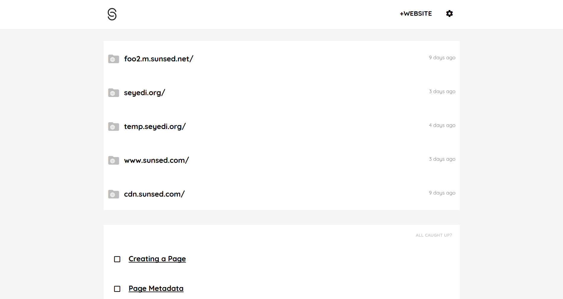Viewport: 563px width, 299px height.
Task: Click folder icon for foo2.m.sunsed.net
Action: (113, 59)
